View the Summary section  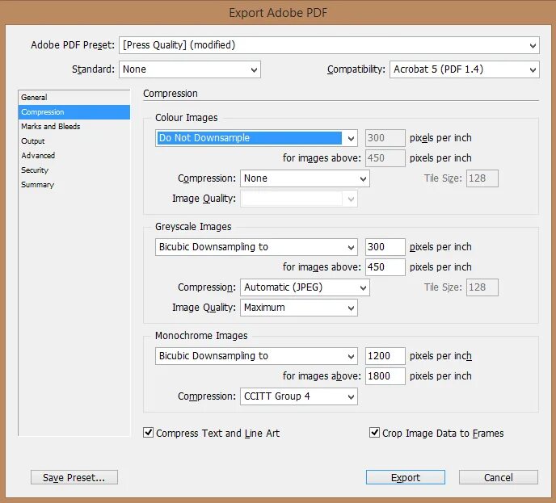(x=74, y=185)
